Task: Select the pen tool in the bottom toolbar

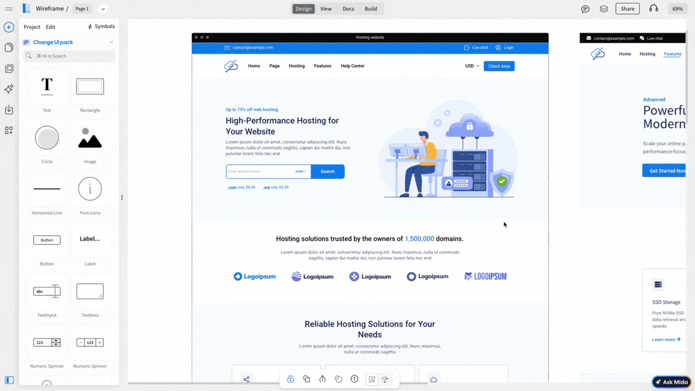Action: pyautogui.click(x=322, y=379)
